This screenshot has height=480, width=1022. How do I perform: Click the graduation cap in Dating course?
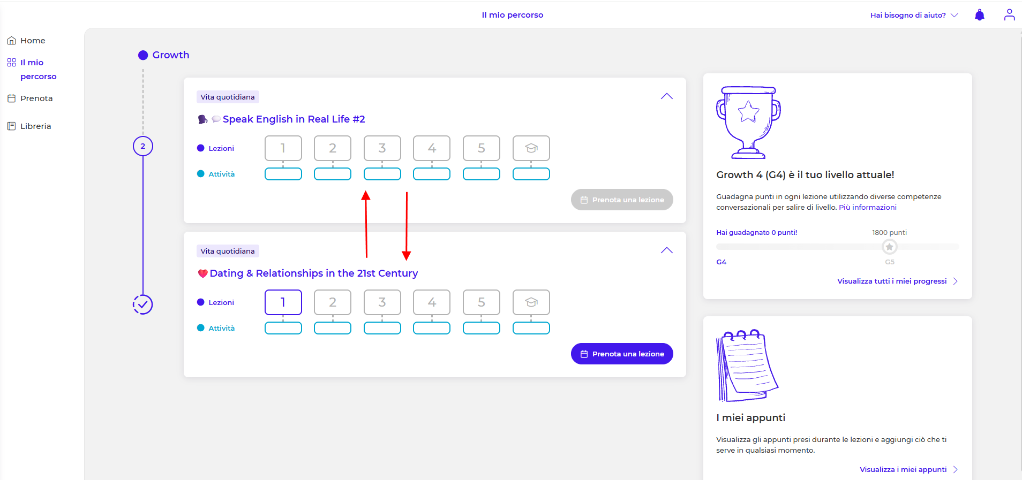tap(531, 302)
